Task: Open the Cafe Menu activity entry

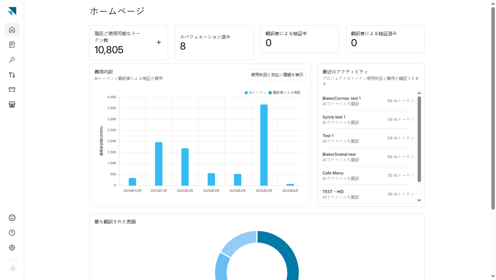Action: coord(368,176)
